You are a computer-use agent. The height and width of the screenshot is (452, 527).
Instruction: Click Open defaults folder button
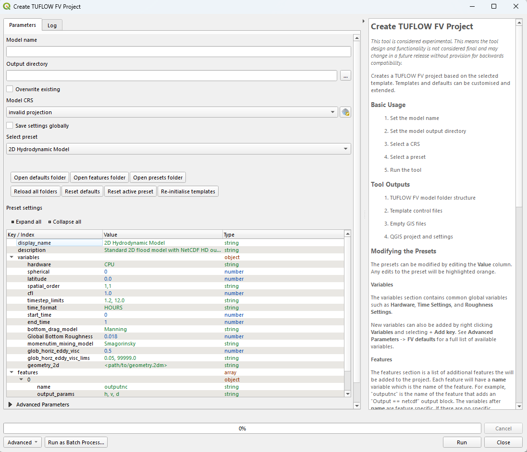point(40,178)
